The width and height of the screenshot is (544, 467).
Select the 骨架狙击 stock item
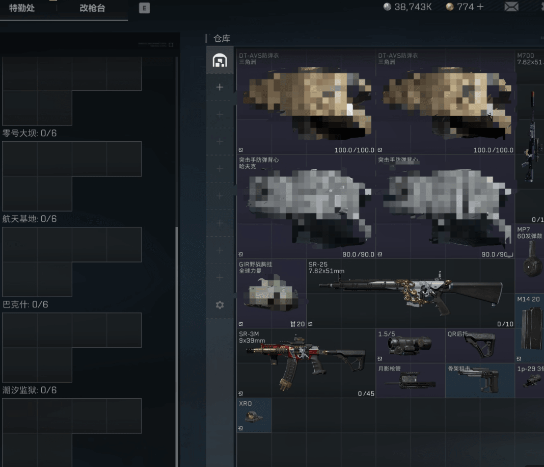coord(479,380)
